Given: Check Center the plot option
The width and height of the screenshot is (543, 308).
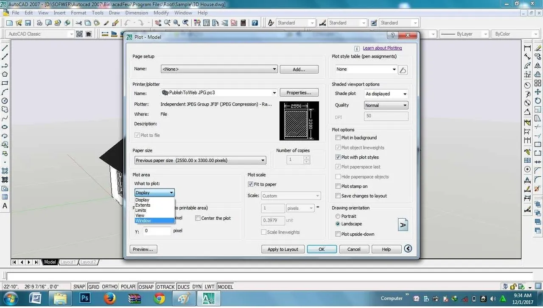Looking at the screenshot, I should coord(198,218).
